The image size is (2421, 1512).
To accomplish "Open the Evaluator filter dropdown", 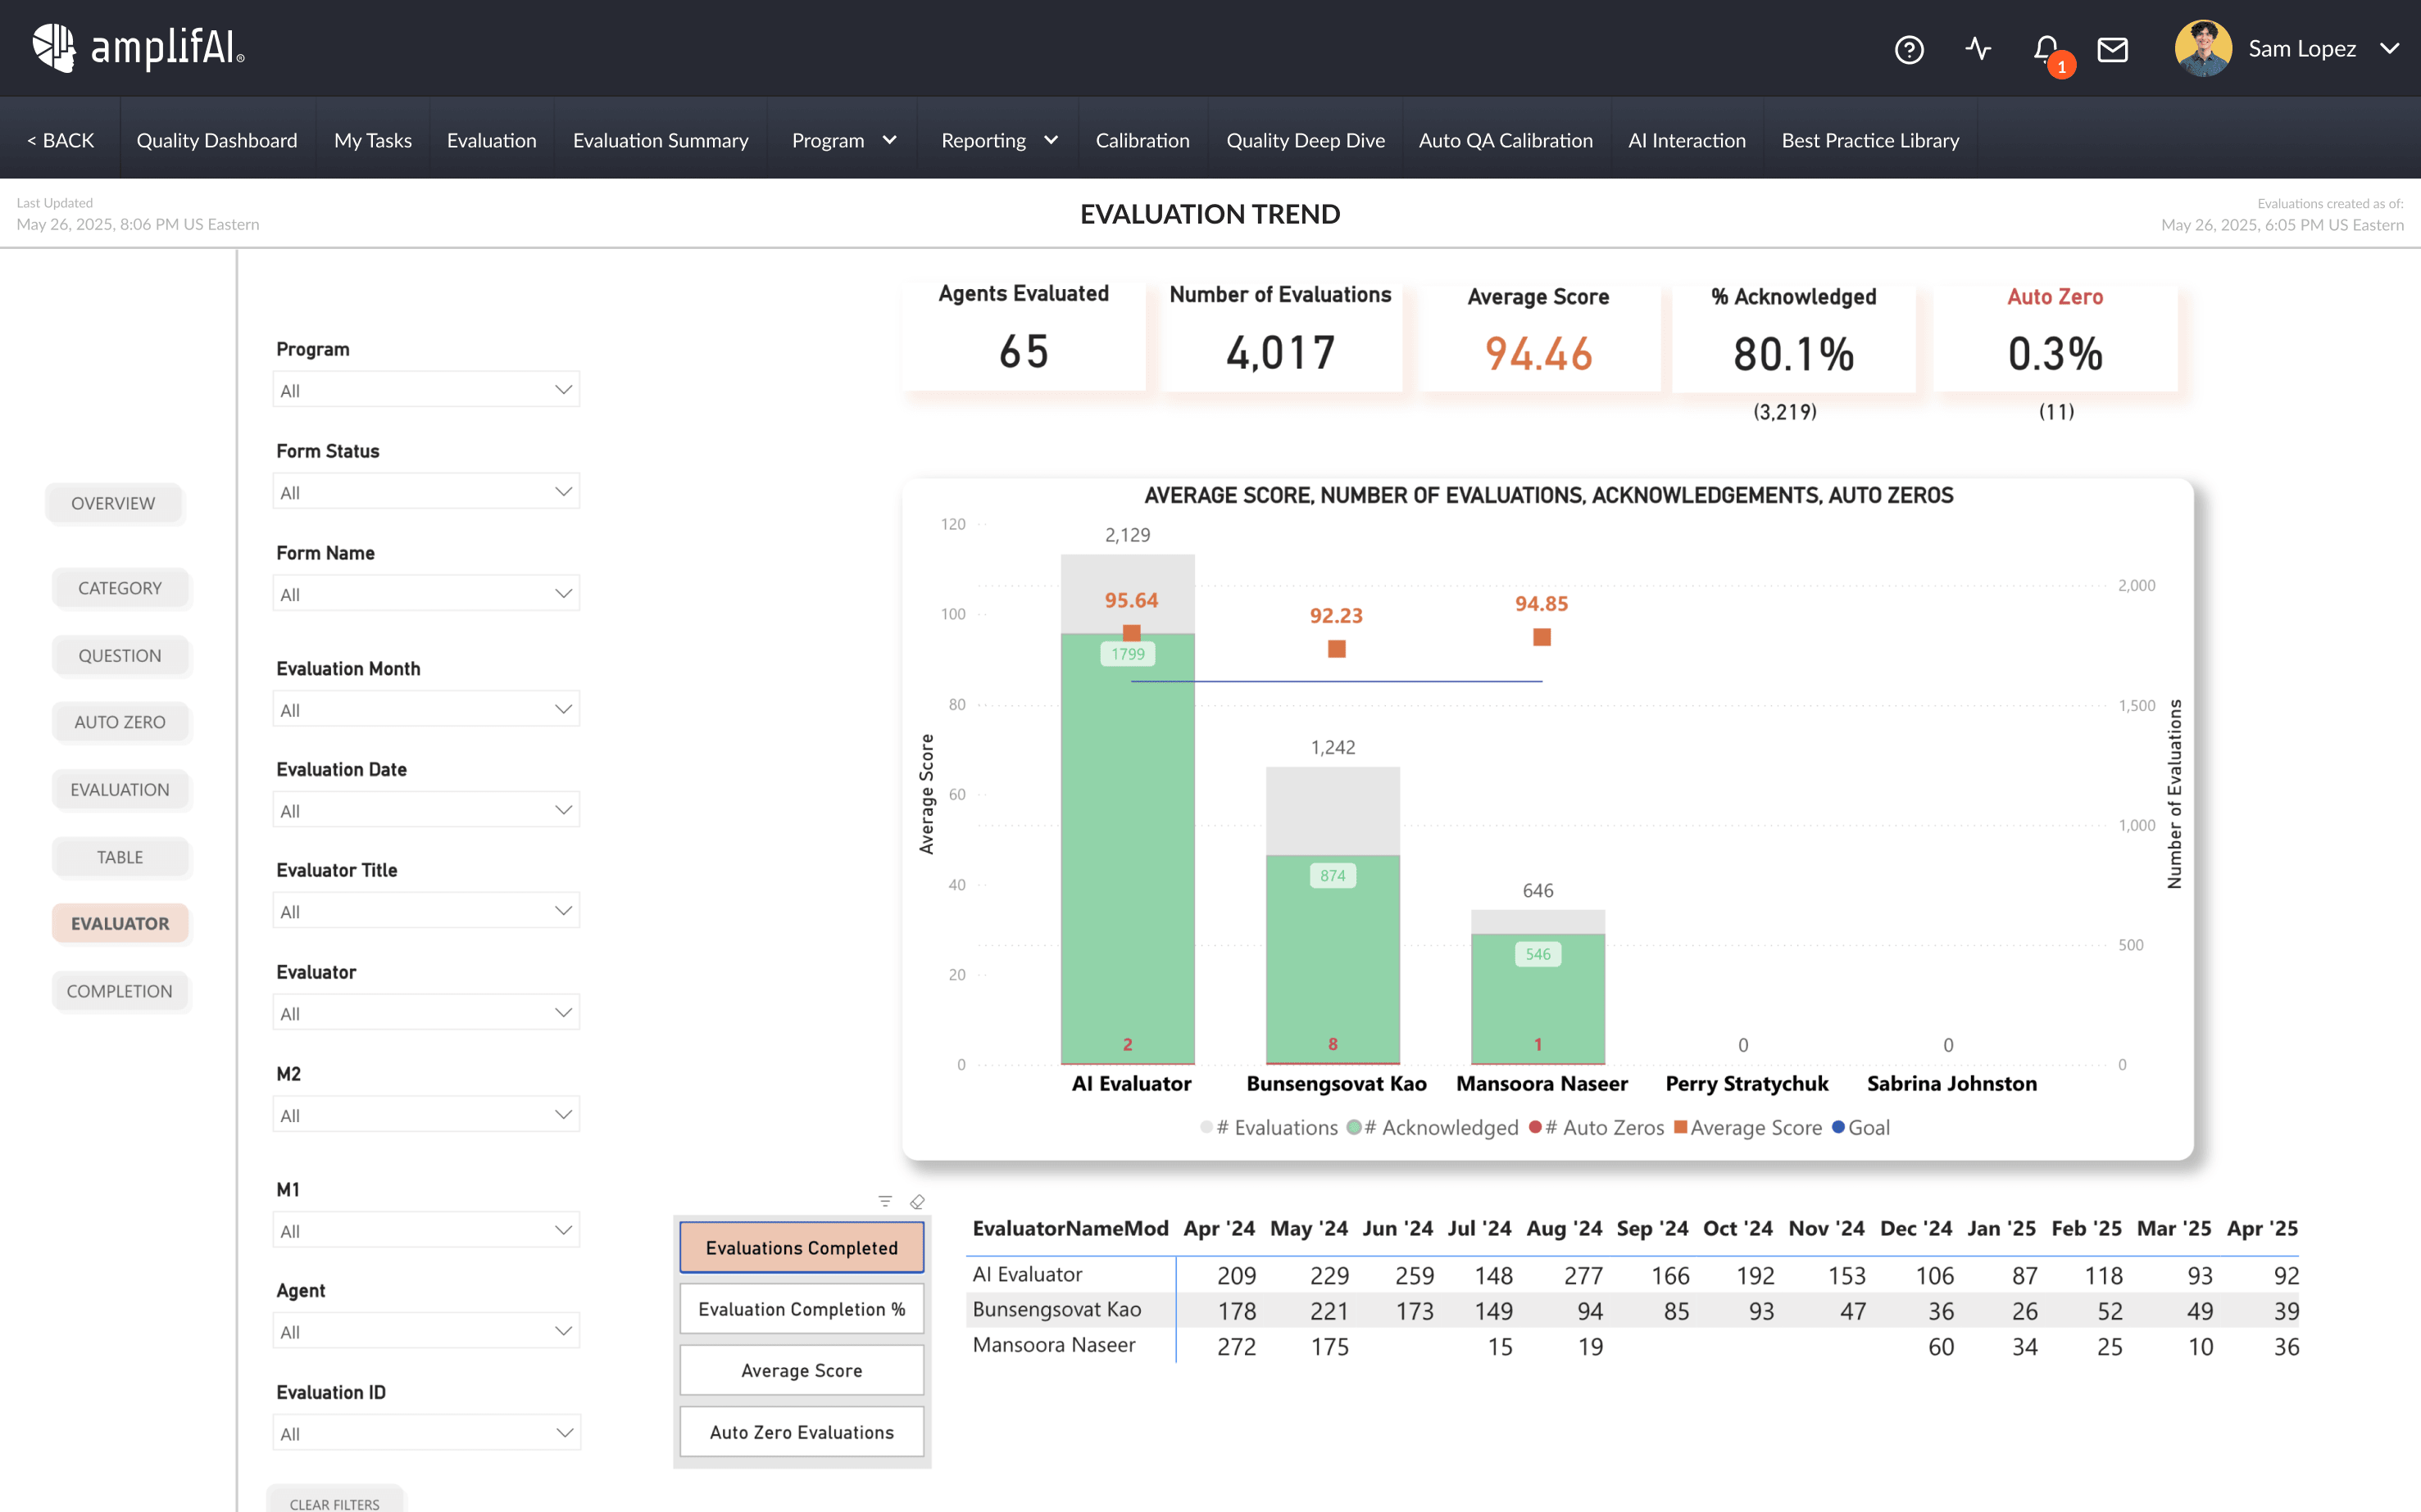I will [426, 1012].
